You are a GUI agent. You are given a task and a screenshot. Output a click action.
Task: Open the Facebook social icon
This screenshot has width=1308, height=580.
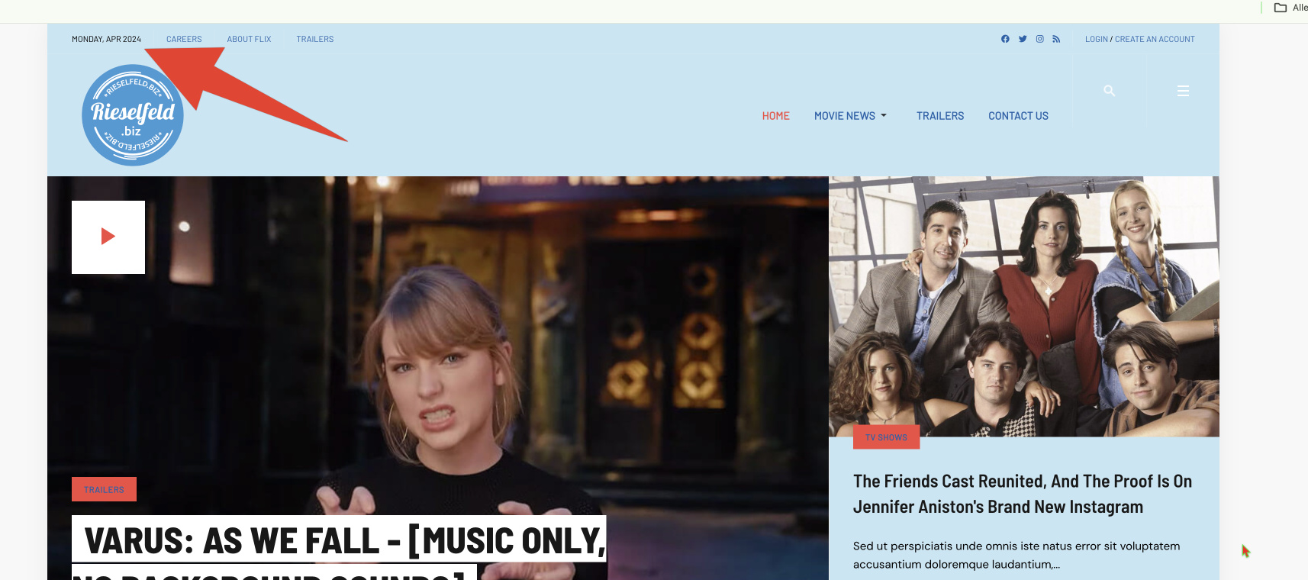coord(1005,39)
